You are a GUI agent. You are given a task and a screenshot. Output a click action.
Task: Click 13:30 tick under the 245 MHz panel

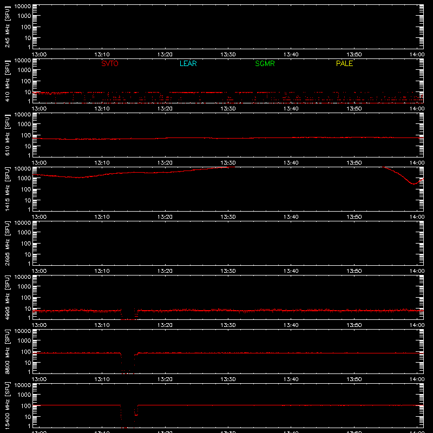pos(228,55)
